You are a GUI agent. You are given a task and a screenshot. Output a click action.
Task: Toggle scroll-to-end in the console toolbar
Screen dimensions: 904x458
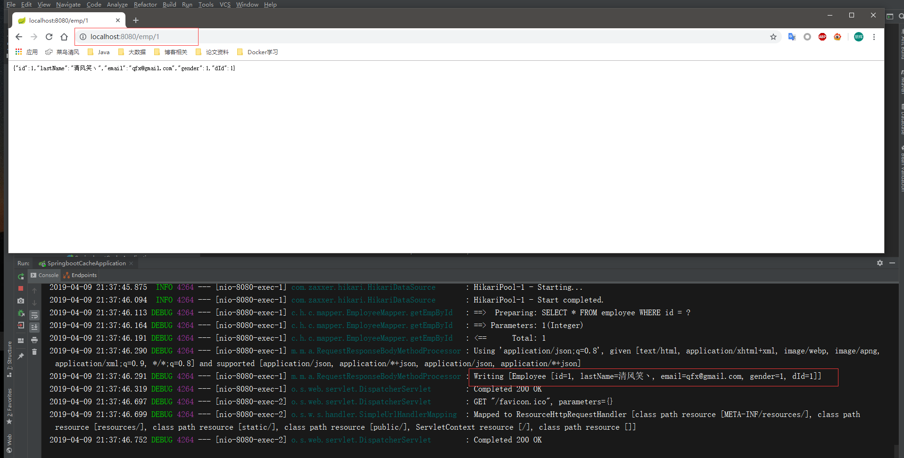34,327
